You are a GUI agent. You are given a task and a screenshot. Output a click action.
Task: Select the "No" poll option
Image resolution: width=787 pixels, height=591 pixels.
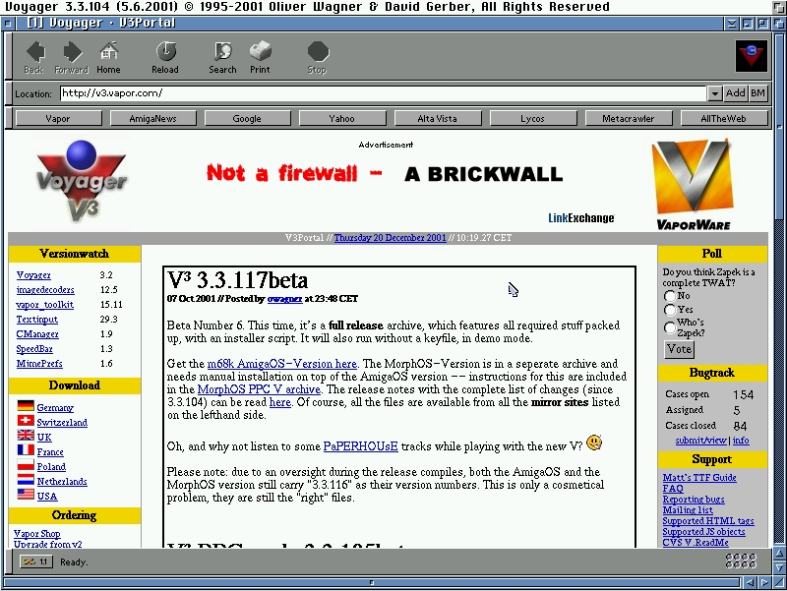[670, 296]
